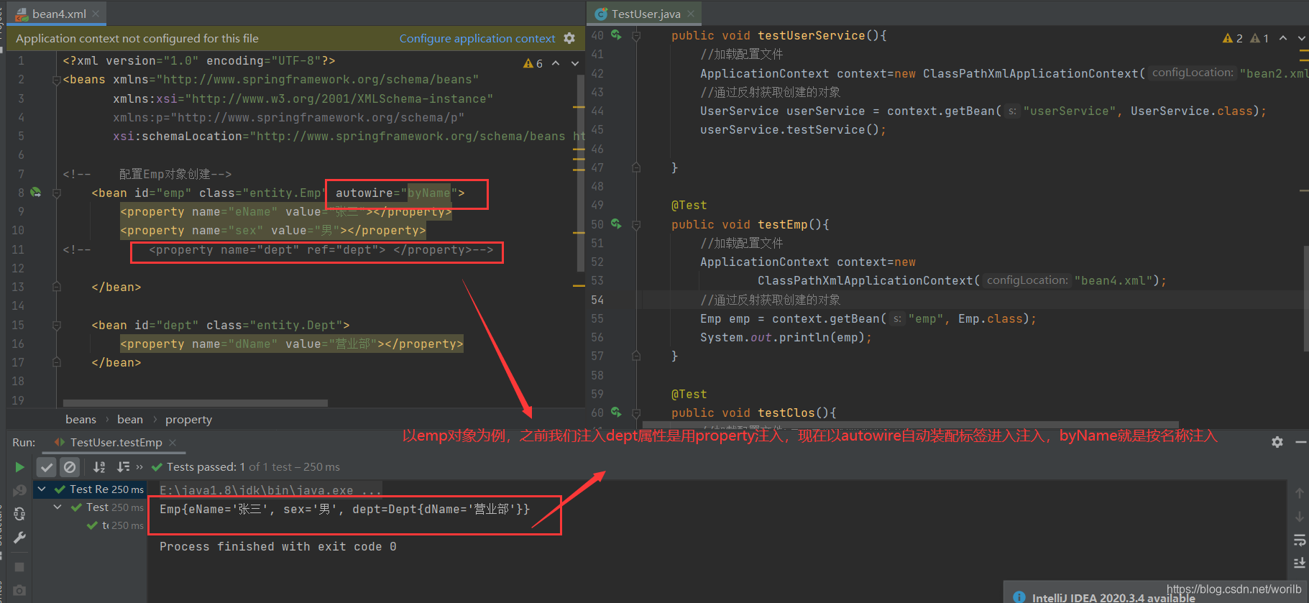Sort test results alphabetically

(99, 467)
